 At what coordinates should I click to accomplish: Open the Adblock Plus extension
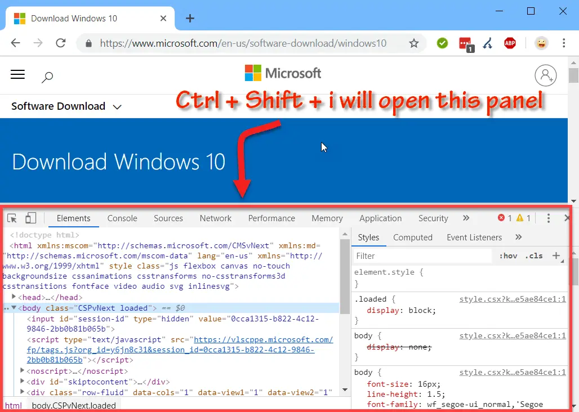510,43
